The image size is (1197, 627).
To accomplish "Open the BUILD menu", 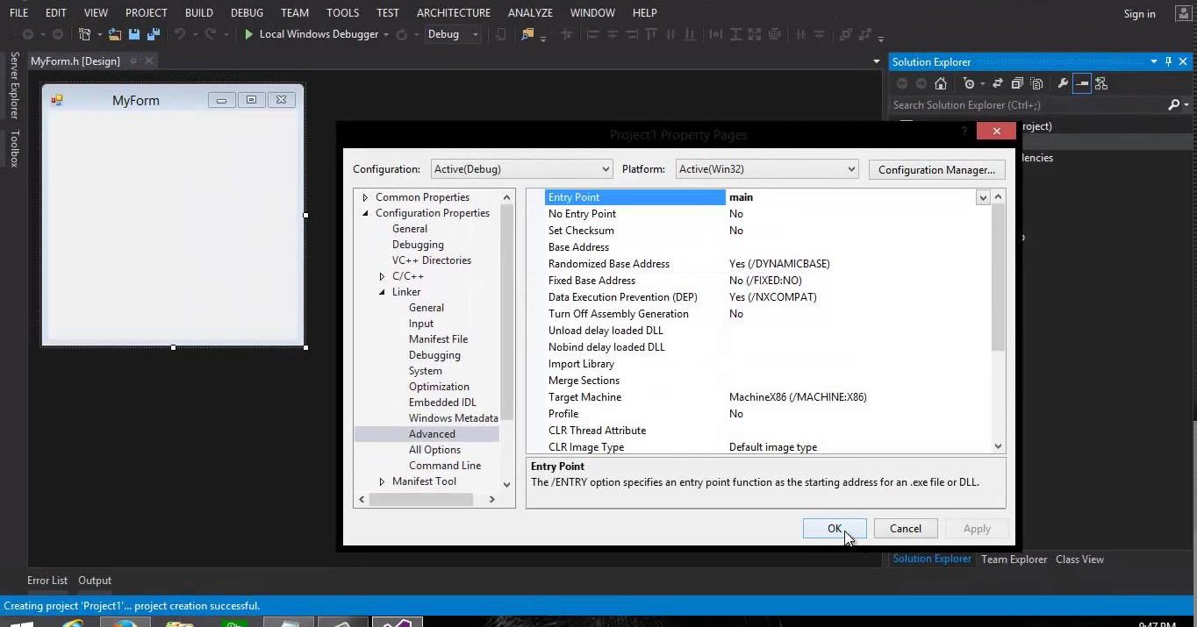I will pyautogui.click(x=198, y=12).
